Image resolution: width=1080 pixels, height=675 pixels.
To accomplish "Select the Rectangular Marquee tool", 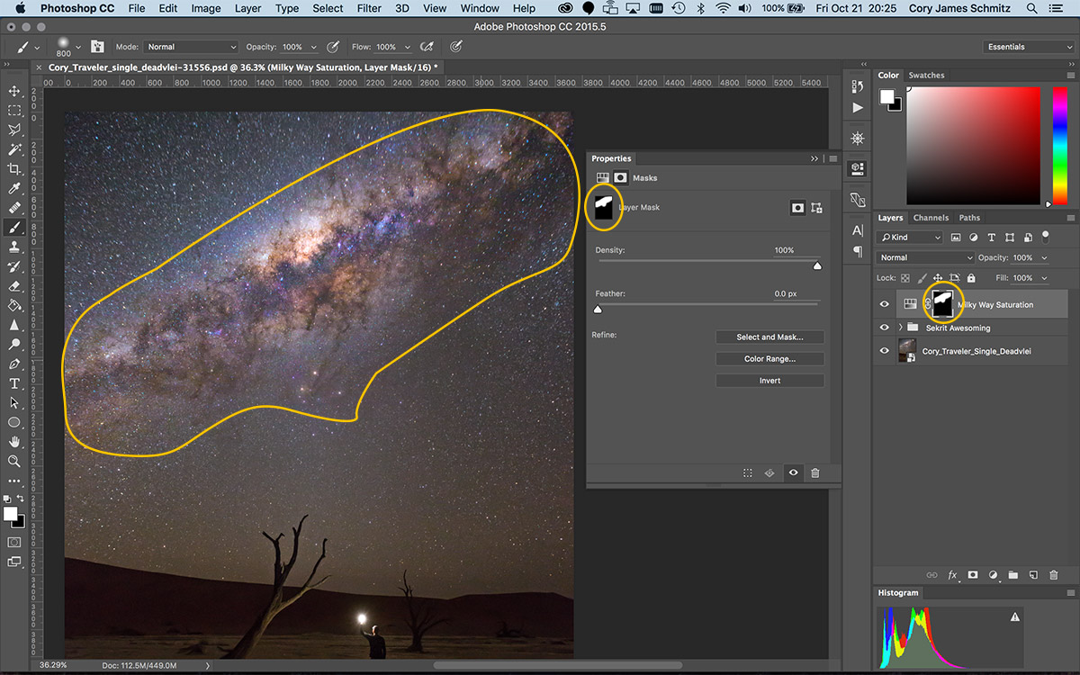I will pos(14,111).
